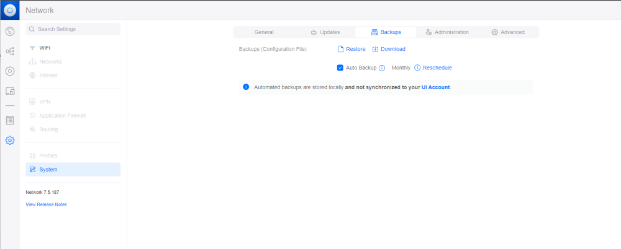Uncheck the Auto Backup checkbox

[340, 68]
